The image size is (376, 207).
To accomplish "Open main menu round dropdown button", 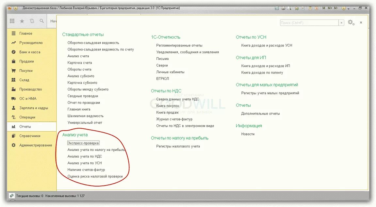I will pos(16,8).
